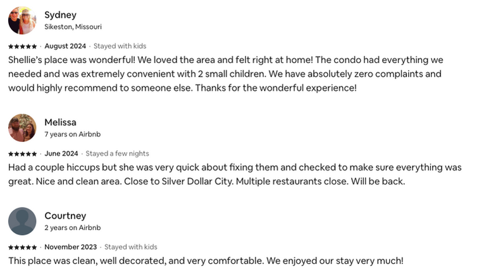Click Stayed with kids tag on Sydney's review
The image size is (479, 279).
click(120, 46)
